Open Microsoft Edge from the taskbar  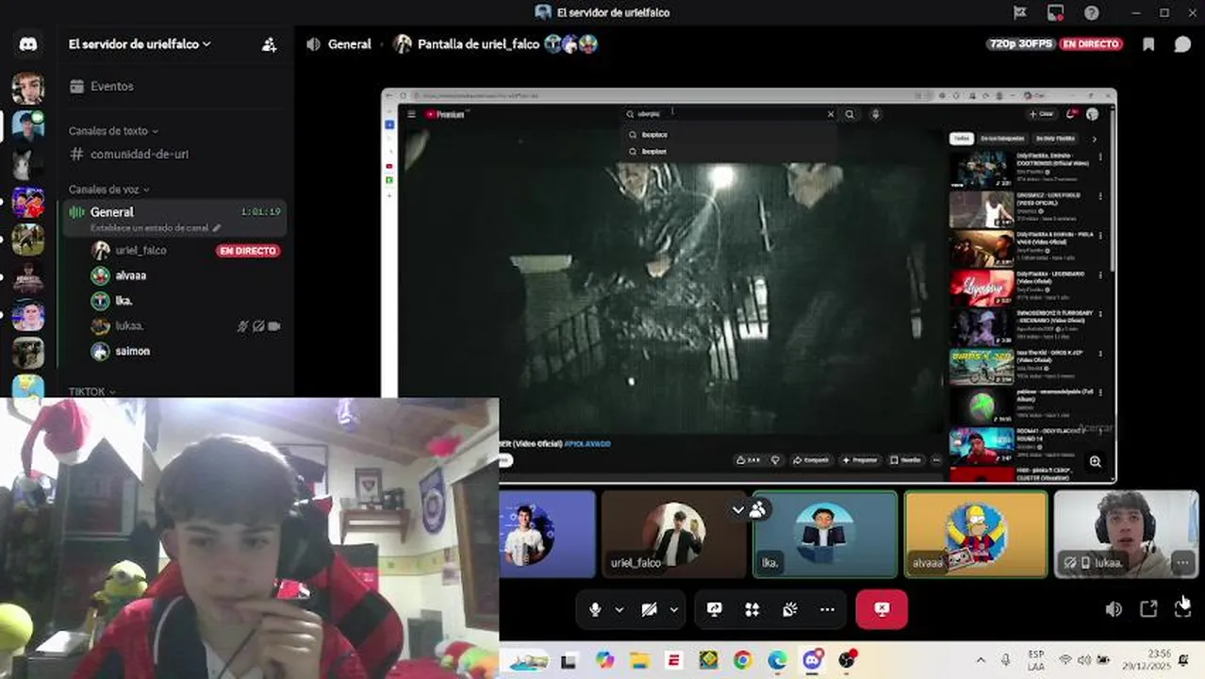[777, 661]
